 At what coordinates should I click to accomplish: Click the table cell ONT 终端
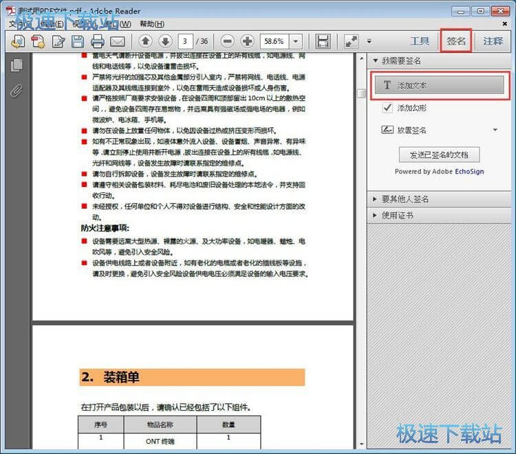(160, 441)
